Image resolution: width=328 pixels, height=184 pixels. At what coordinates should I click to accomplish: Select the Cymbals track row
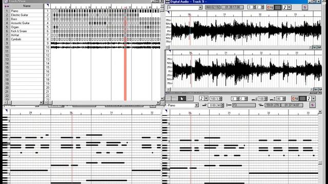coord(24,39)
